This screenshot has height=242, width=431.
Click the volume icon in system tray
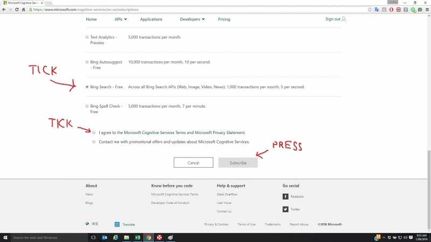(405, 238)
